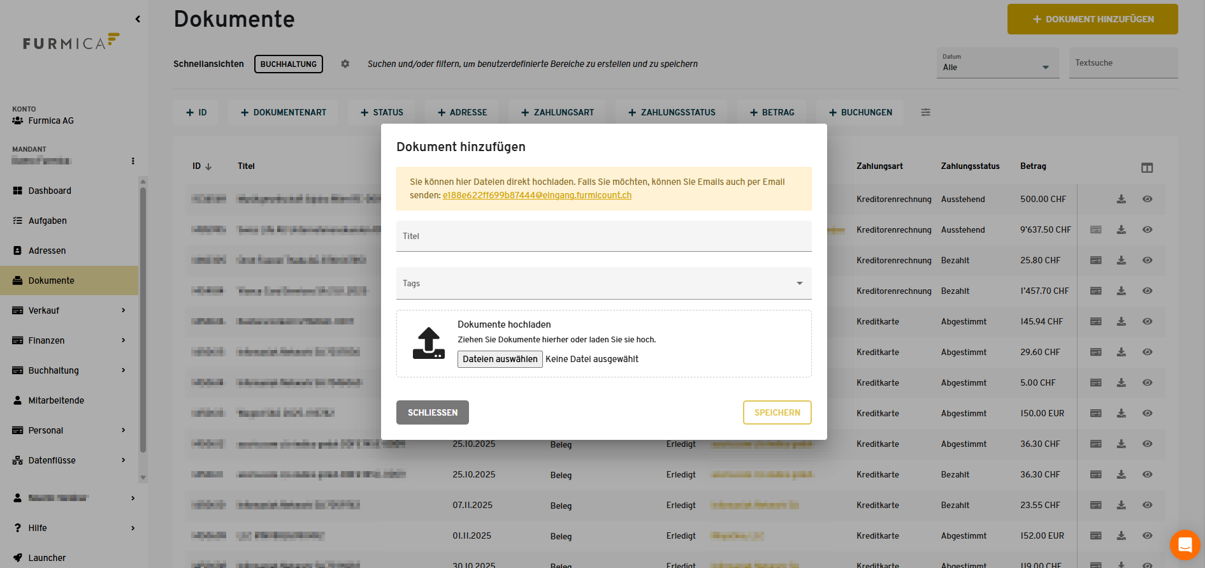The height and width of the screenshot is (568, 1205).
Task: Collapse the sidebar with the arrow icon
Action: click(x=138, y=19)
